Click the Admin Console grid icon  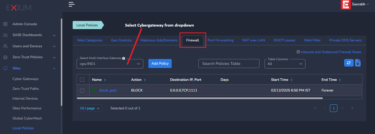coord(5,24)
